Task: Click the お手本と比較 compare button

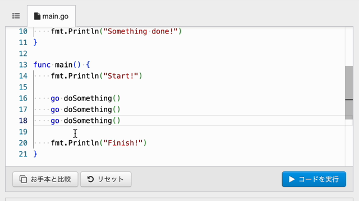Action: tap(45, 179)
